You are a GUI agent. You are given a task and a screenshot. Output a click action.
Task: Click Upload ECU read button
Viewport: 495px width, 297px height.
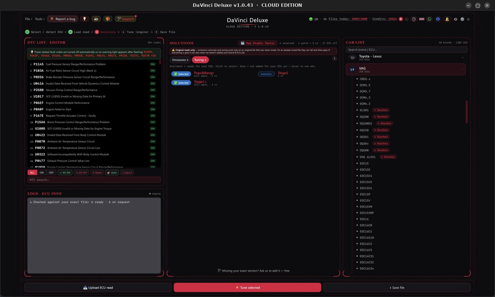(x=98, y=287)
